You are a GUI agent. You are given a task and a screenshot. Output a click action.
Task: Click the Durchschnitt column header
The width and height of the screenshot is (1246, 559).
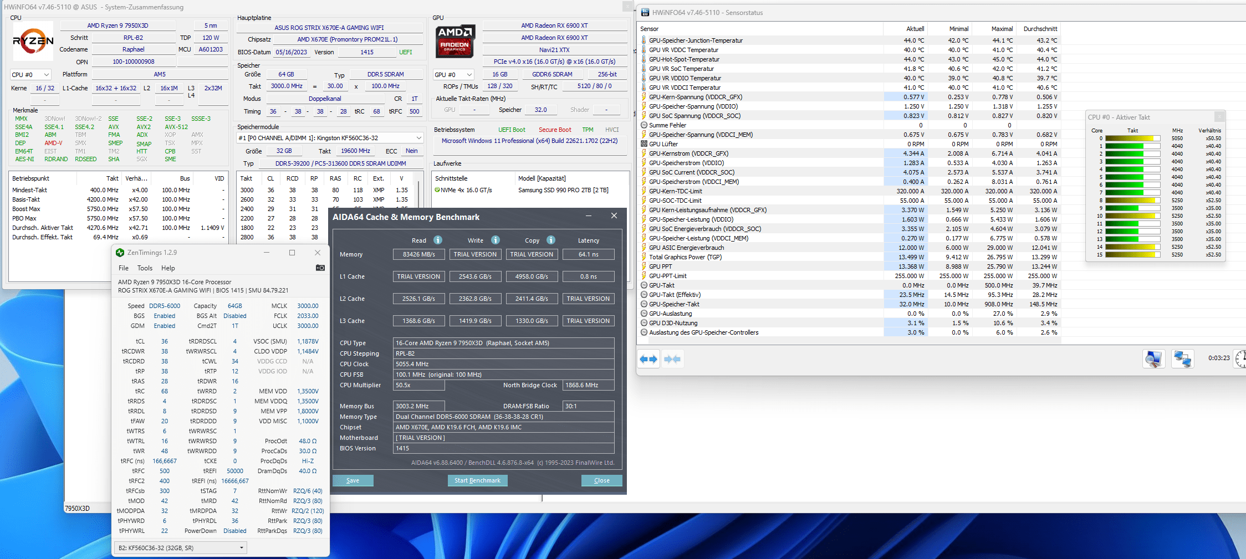[x=1039, y=29]
